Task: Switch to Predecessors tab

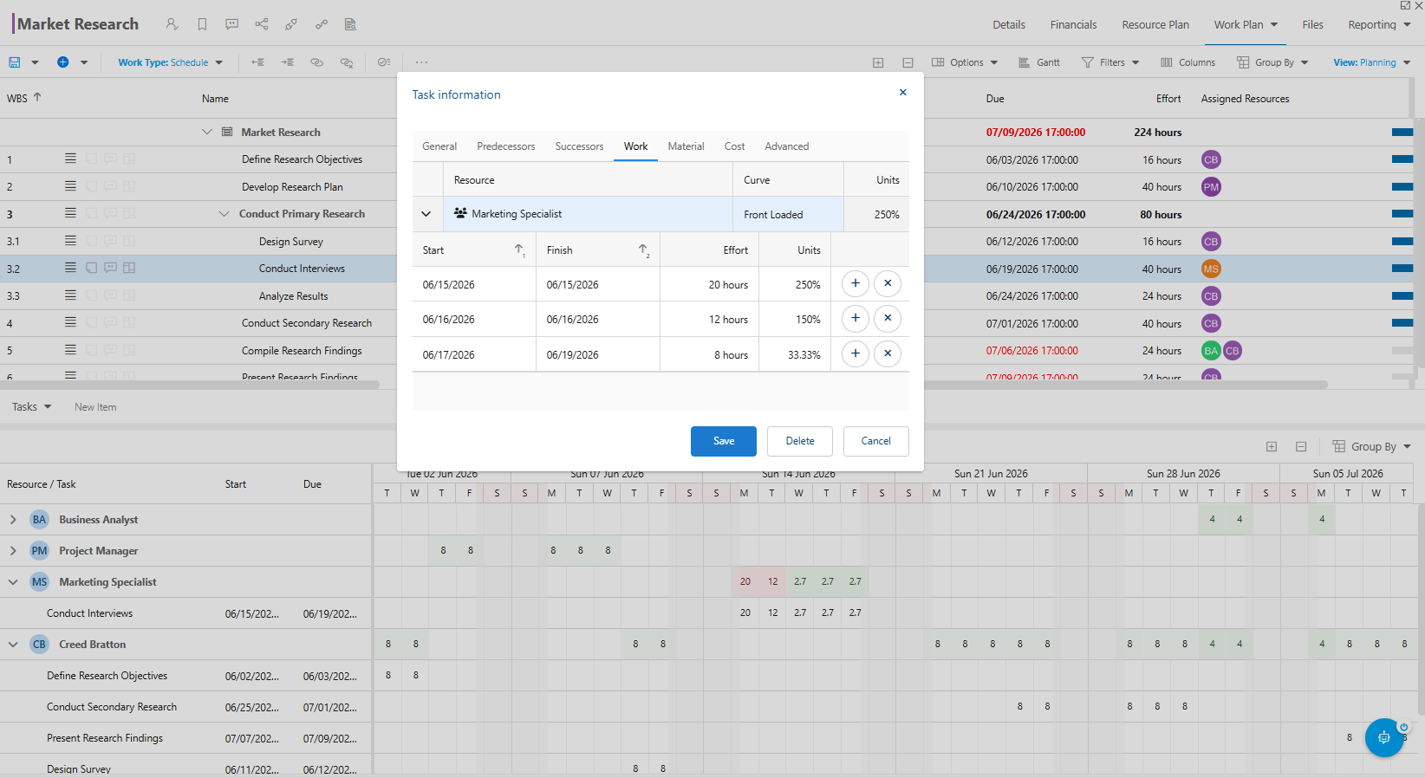Action: pyautogui.click(x=506, y=146)
